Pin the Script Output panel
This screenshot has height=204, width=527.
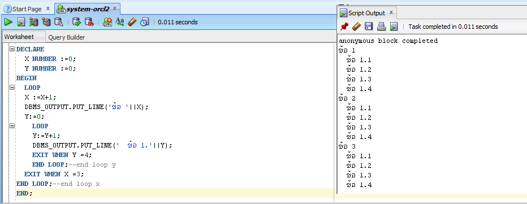344,27
